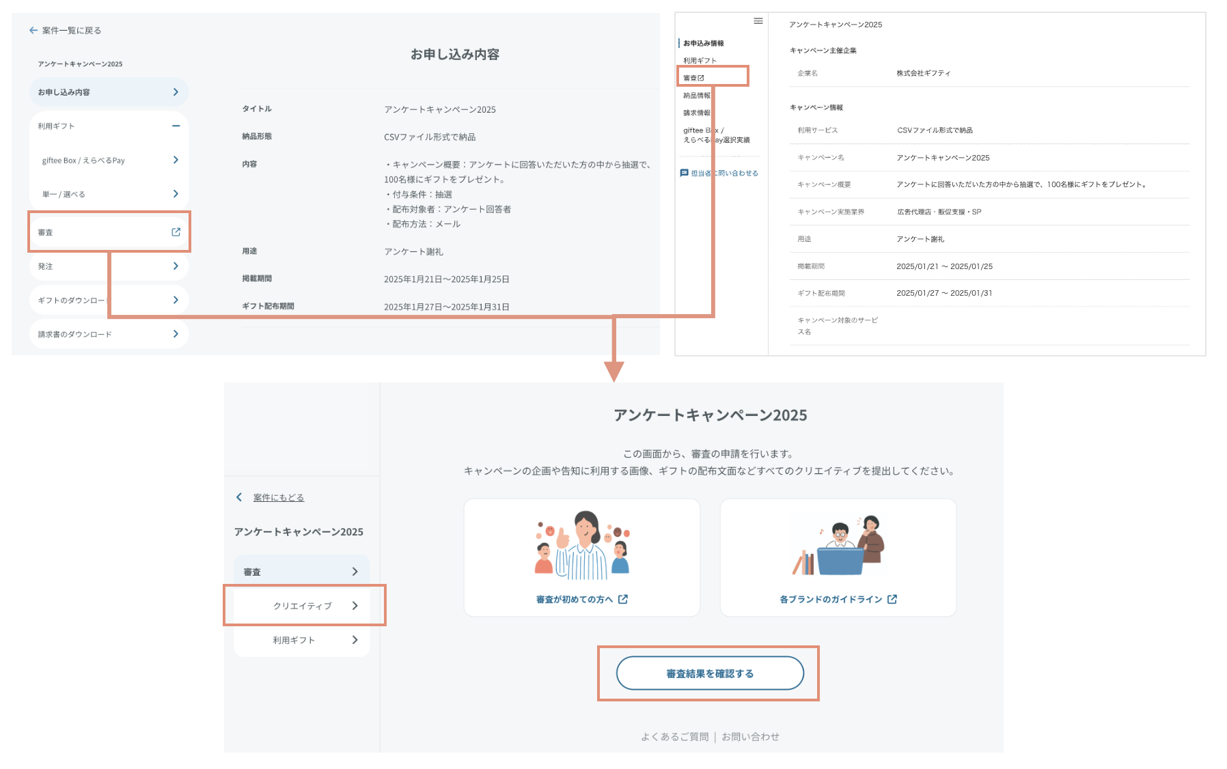Select お申し込み内容 in left sidebar
This screenshot has height=769, width=1227.
pos(109,92)
